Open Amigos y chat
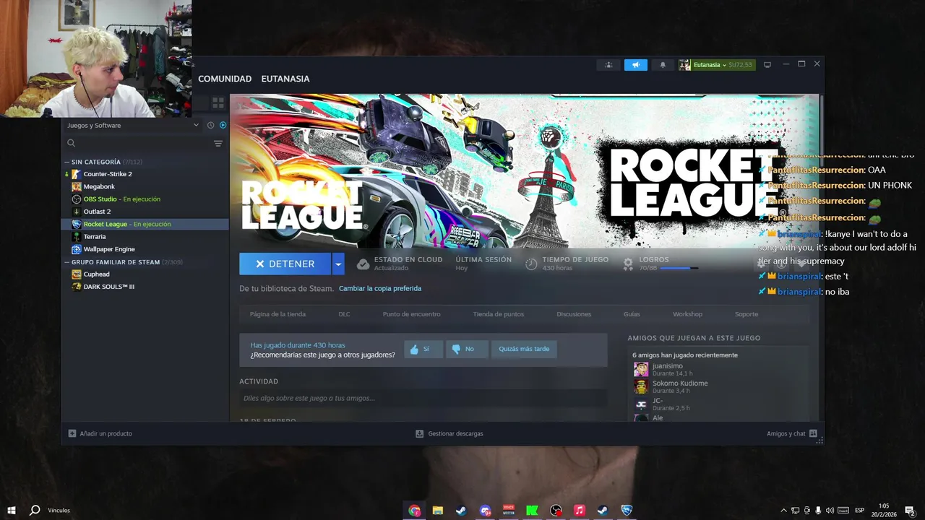Viewport: 925px width, 520px height. (792, 433)
